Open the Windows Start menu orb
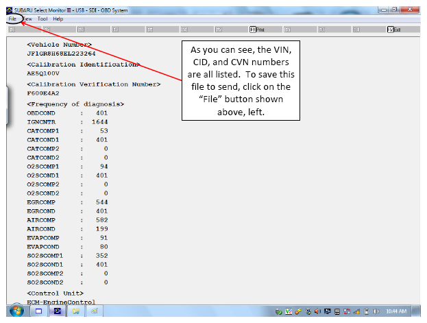The height and width of the screenshot is (323, 427). 16,311
